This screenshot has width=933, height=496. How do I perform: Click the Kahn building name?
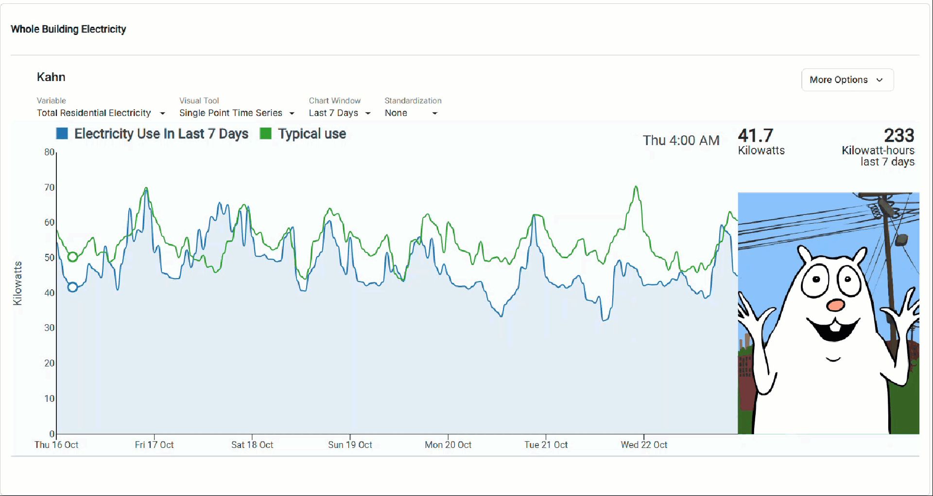tap(51, 77)
